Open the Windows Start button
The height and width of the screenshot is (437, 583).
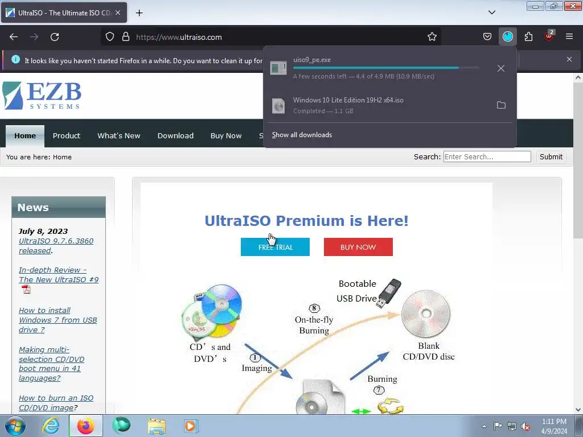(15, 426)
